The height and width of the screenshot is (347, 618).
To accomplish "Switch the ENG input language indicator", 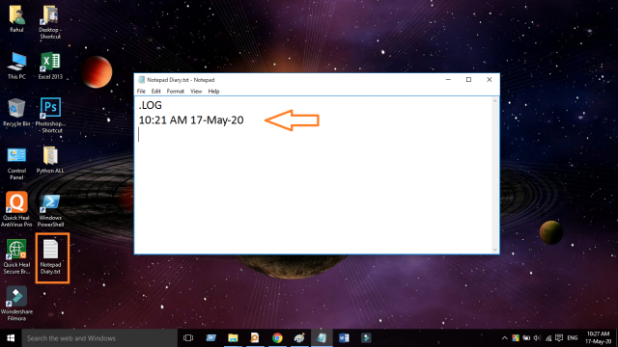I will (x=573, y=338).
